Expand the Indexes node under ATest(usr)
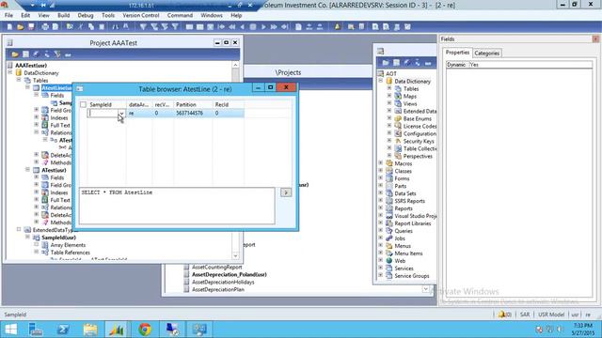The image size is (602, 338). (x=37, y=192)
